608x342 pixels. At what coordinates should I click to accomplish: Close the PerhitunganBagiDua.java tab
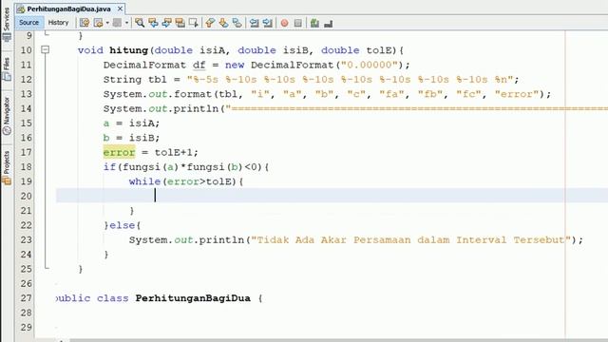(121, 9)
